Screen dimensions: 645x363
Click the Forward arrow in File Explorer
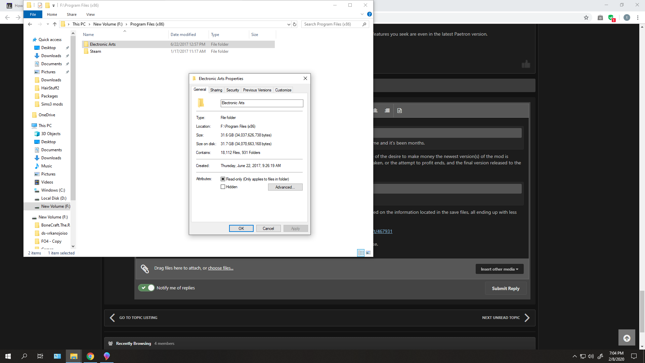click(40, 24)
